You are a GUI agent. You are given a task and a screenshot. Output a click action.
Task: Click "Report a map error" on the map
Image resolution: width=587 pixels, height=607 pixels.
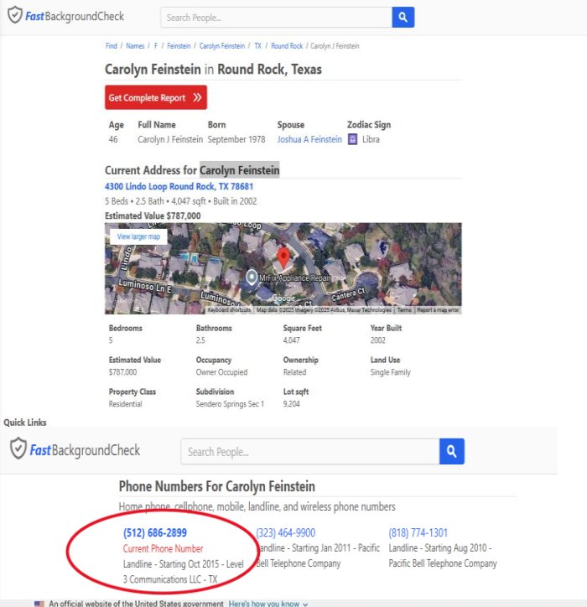pos(438,310)
